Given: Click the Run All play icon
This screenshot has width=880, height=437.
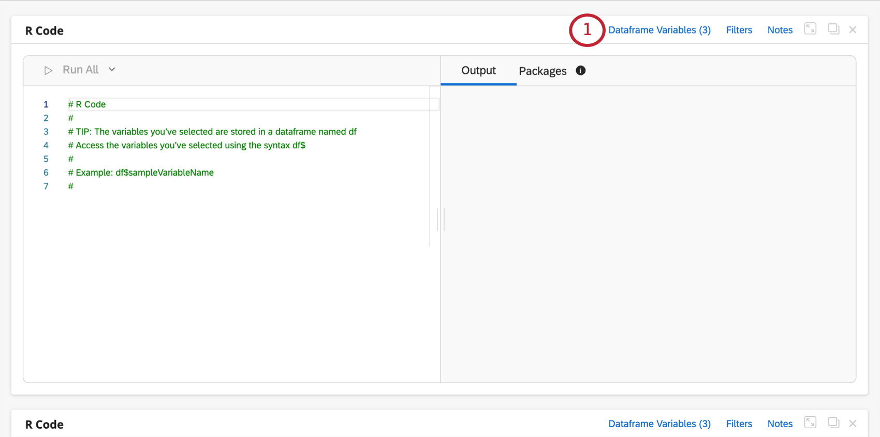Looking at the screenshot, I should 48,70.
